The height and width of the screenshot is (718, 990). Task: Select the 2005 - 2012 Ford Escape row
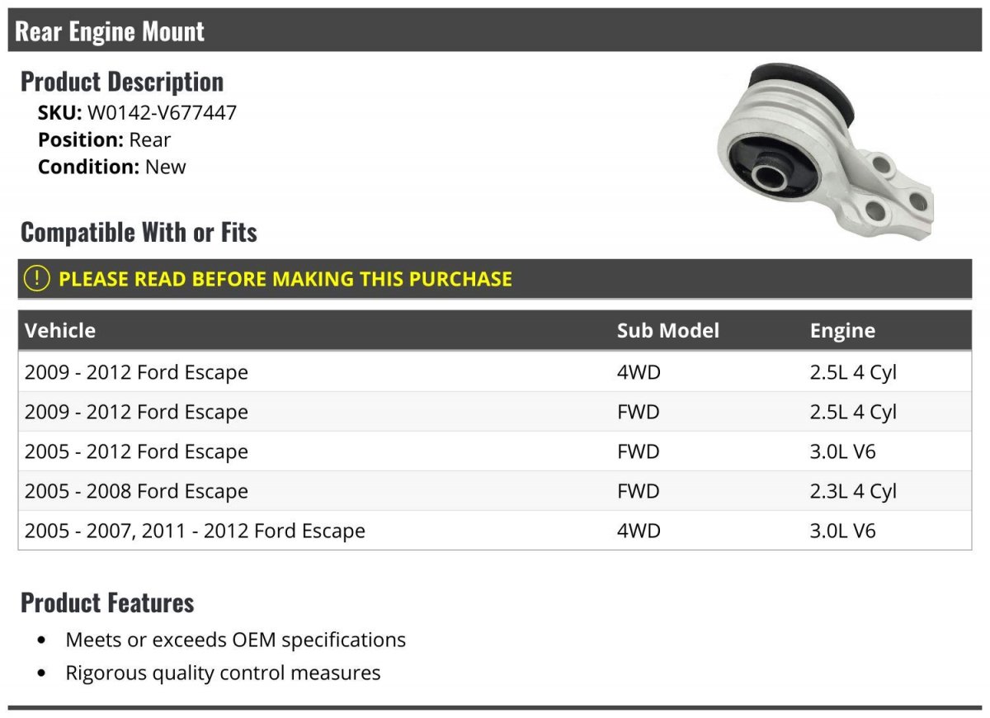point(495,451)
